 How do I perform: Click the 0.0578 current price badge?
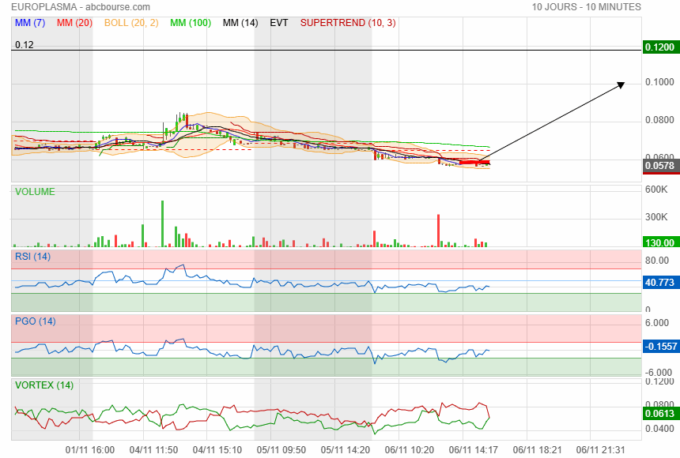(x=659, y=166)
